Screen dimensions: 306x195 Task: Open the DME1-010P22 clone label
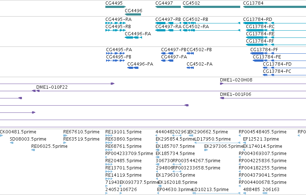(x=52, y=87)
